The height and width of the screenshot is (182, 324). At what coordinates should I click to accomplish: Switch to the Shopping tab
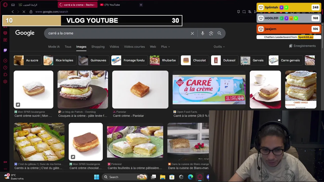(x=98, y=47)
